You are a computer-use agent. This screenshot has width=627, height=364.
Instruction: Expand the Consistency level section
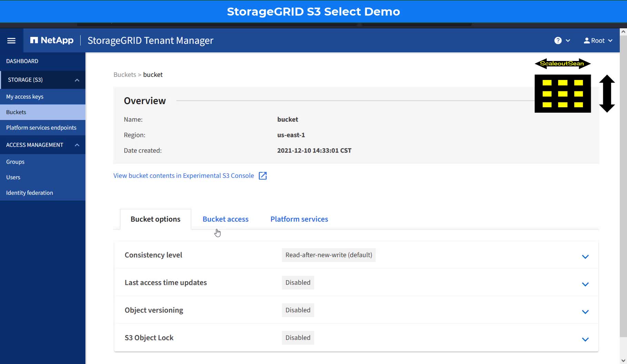click(x=585, y=256)
